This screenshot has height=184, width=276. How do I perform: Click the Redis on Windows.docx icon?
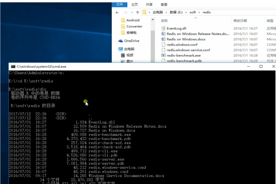163,39
